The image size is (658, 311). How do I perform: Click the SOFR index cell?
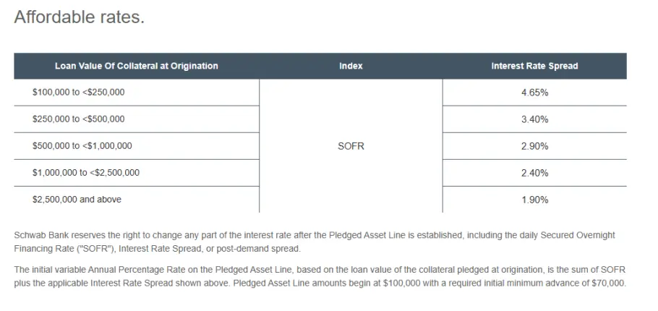(x=351, y=147)
